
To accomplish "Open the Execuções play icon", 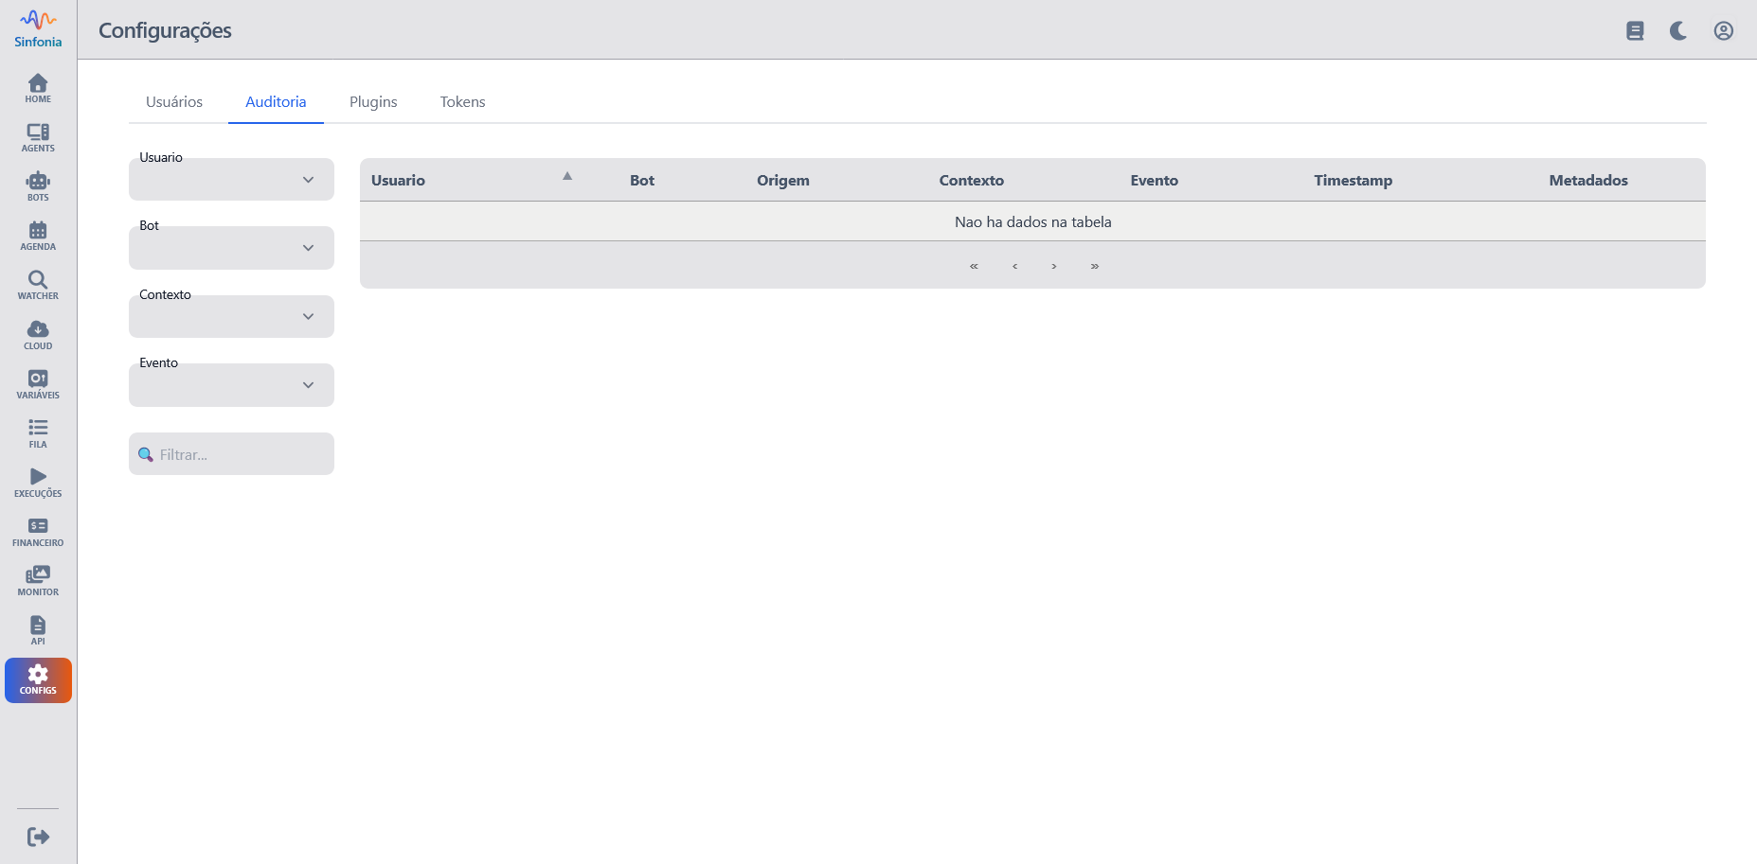I will pyautogui.click(x=38, y=483).
